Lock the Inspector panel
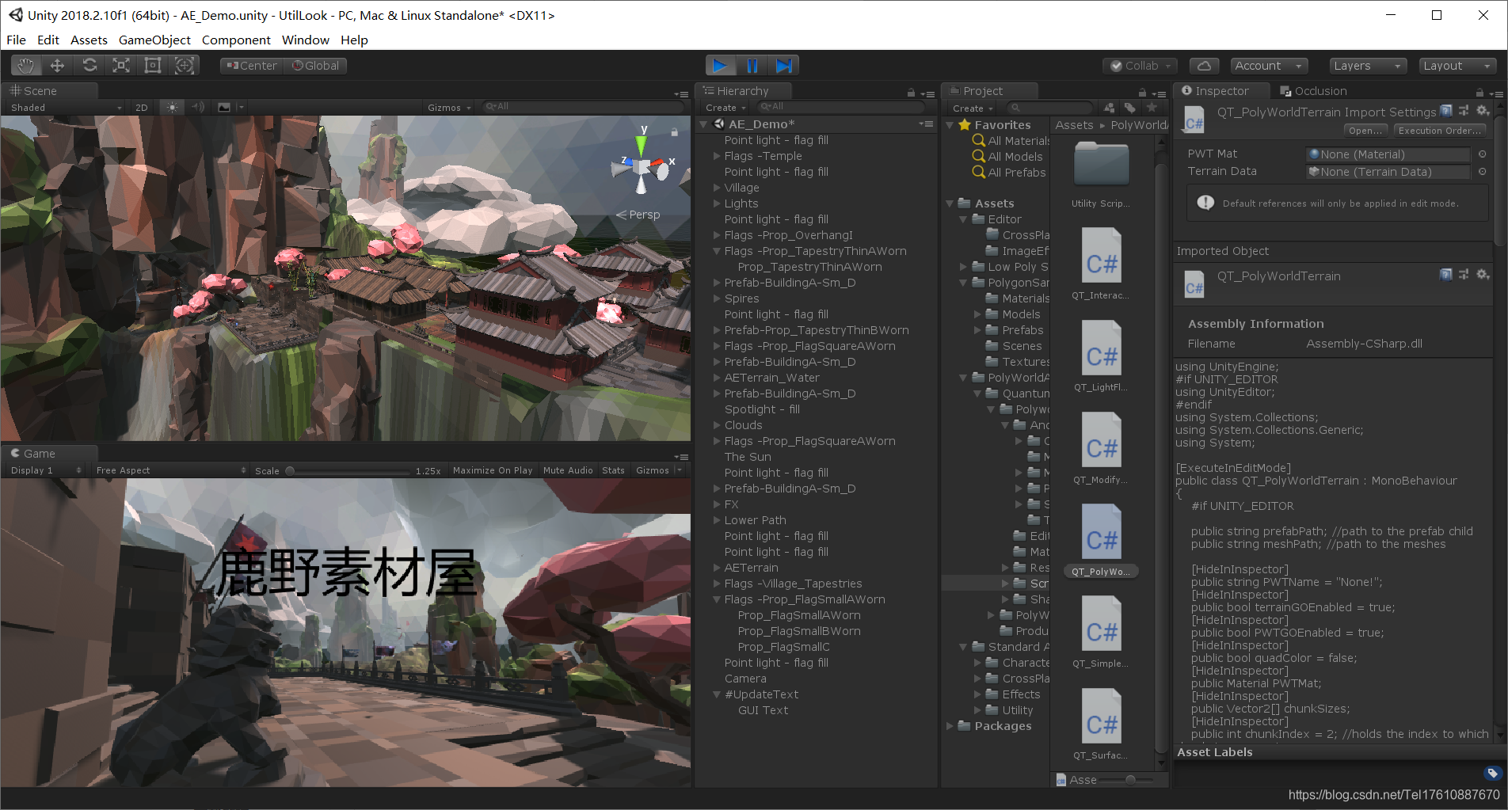Screen dimensions: 1508x810 (1479, 93)
